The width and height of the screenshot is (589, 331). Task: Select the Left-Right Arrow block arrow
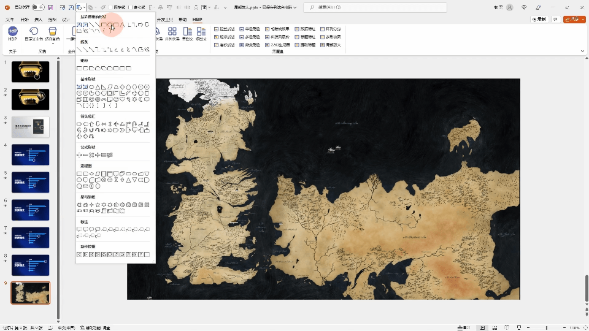coord(104,124)
